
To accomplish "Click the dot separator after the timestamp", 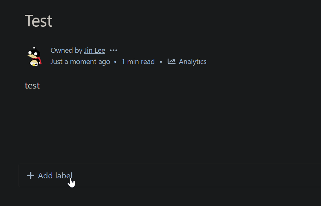I will [x=115, y=62].
